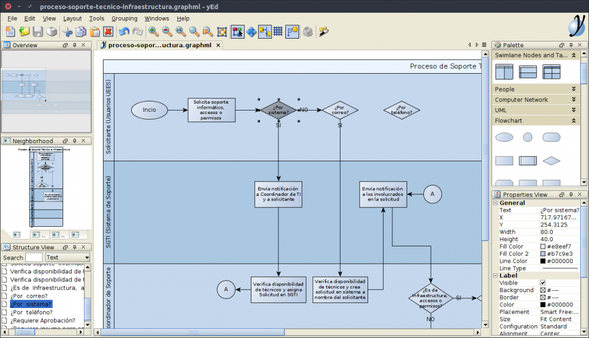
Task: Pick the first swimlane table node
Action: (504, 72)
